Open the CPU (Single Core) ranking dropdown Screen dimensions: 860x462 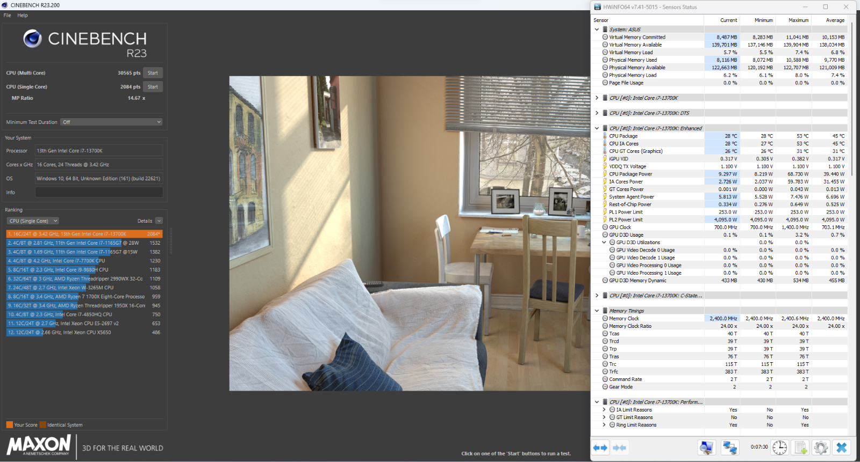click(33, 221)
